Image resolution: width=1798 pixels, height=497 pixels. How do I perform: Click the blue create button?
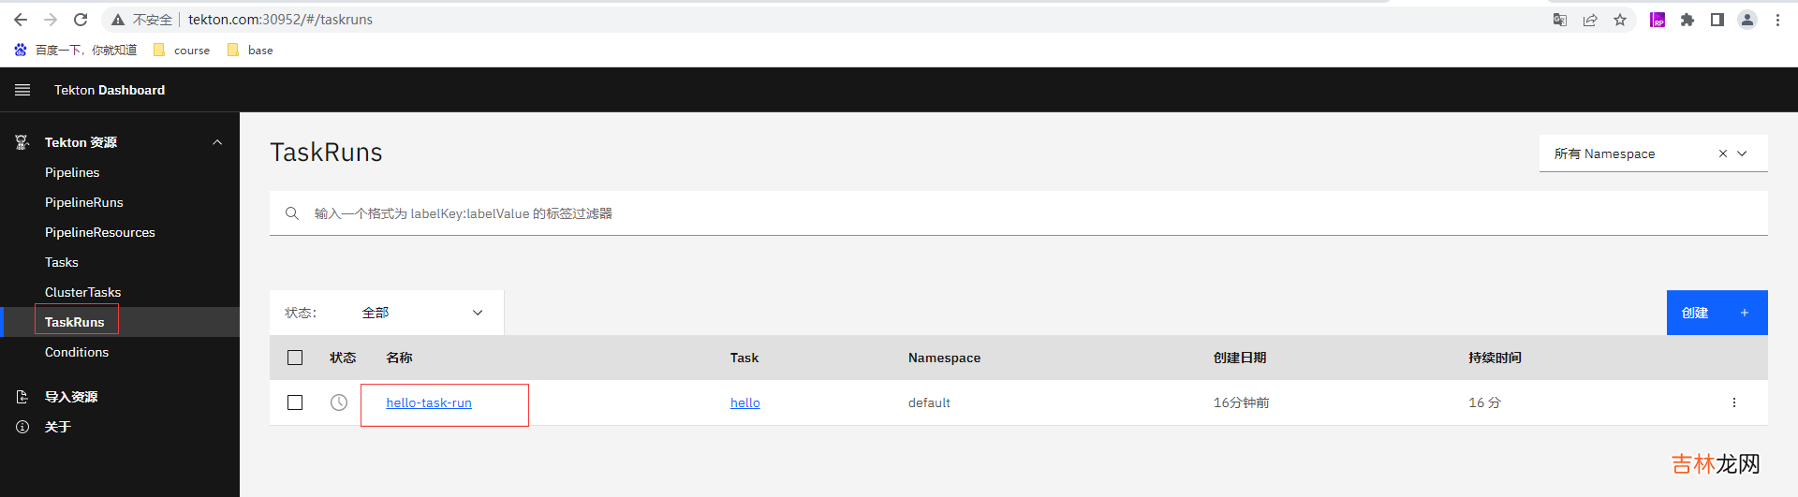[1716, 313]
